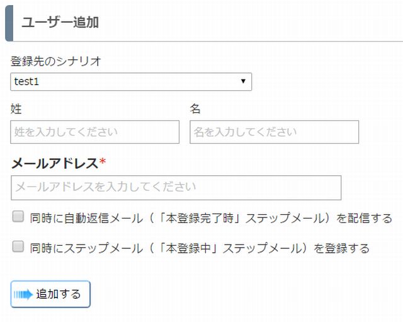Click the 追加する text on the button
Viewport: 403px width, 322px height.
tap(59, 294)
